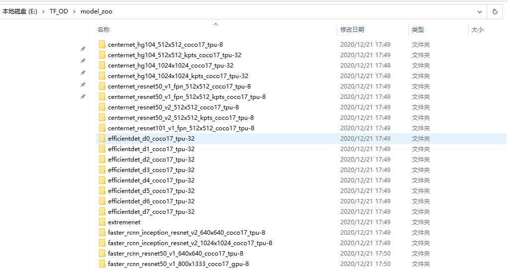Open the address bar history dropdown
The height and width of the screenshot is (270, 508).
pyautogui.click(x=480, y=11)
